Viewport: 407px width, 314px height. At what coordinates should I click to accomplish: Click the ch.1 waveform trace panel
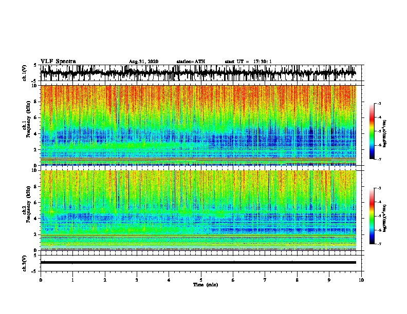pyautogui.click(x=201, y=73)
